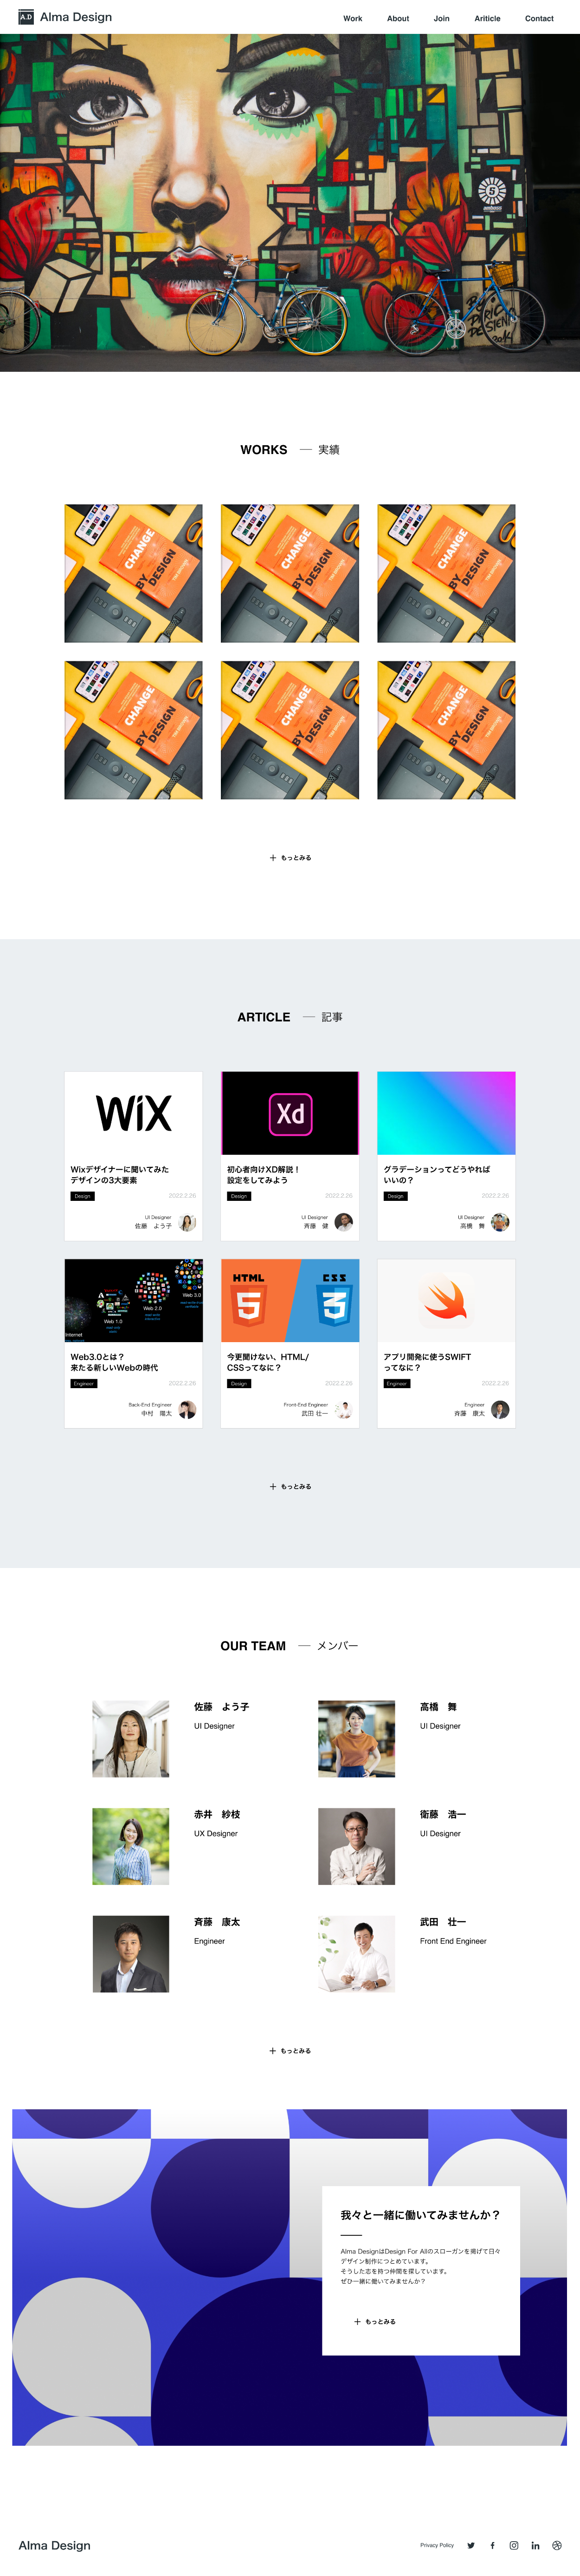Image resolution: width=580 pixels, height=2576 pixels.
Task: Go to the Join menu item
Action: click(441, 18)
